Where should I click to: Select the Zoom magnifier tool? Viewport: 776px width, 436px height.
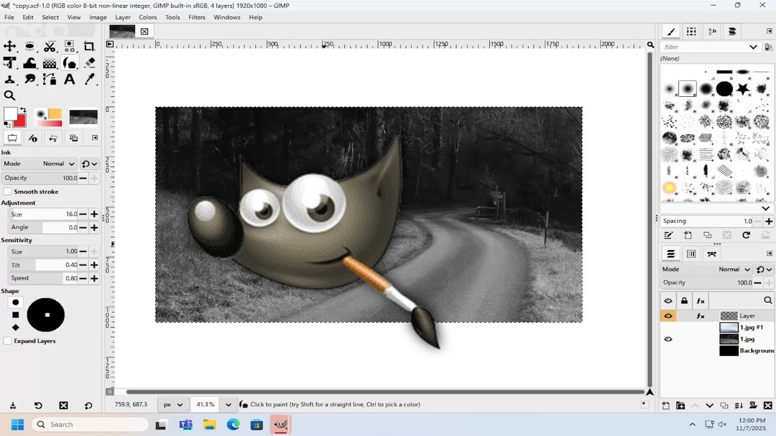pos(10,95)
